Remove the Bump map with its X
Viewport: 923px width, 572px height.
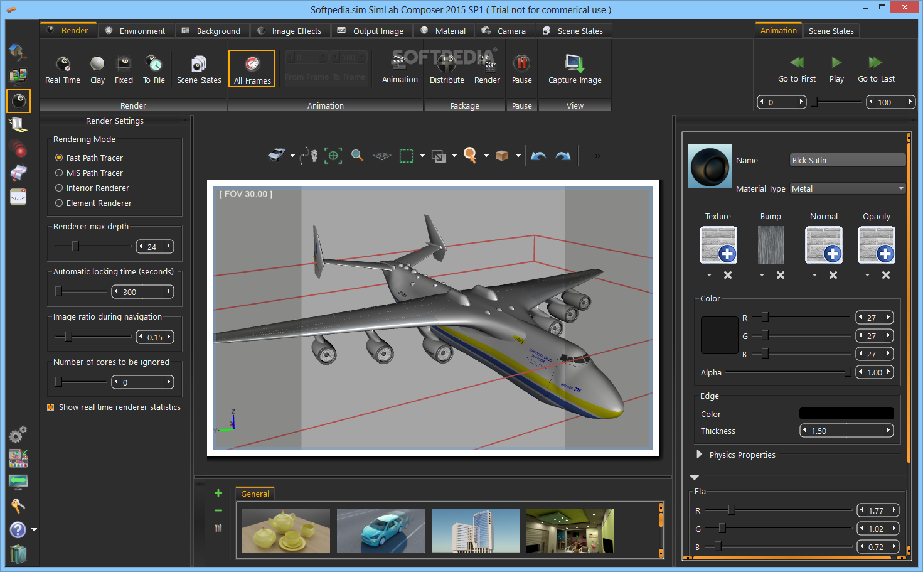(781, 275)
